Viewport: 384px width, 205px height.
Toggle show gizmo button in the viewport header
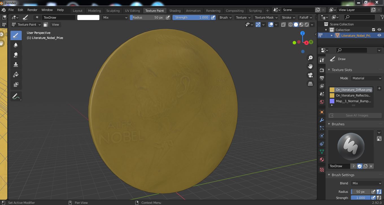[258, 25]
